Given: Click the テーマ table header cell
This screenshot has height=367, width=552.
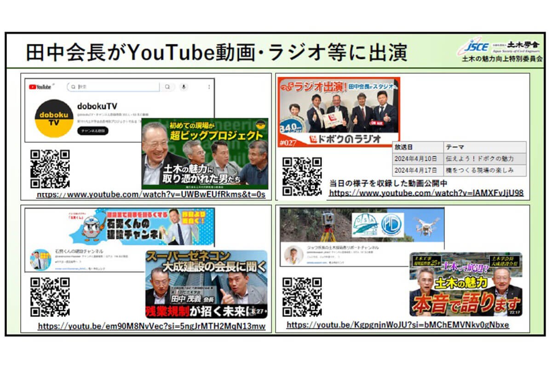Looking at the screenshot, I should click(x=484, y=148).
